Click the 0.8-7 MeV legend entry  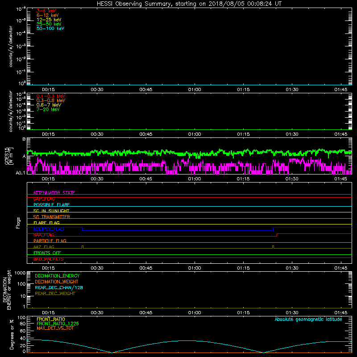(x=49, y=105)
